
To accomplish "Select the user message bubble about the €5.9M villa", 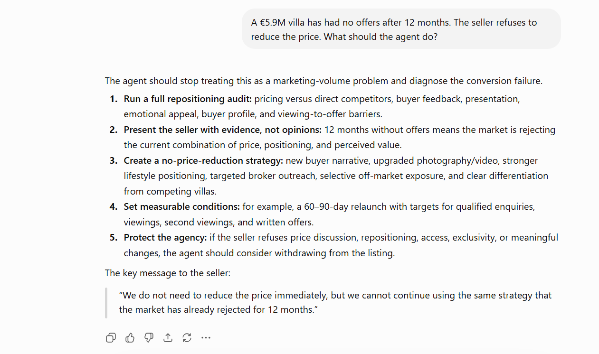I will 401,29.
